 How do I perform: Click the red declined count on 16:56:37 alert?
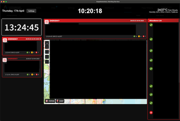[x=37, y=74]
